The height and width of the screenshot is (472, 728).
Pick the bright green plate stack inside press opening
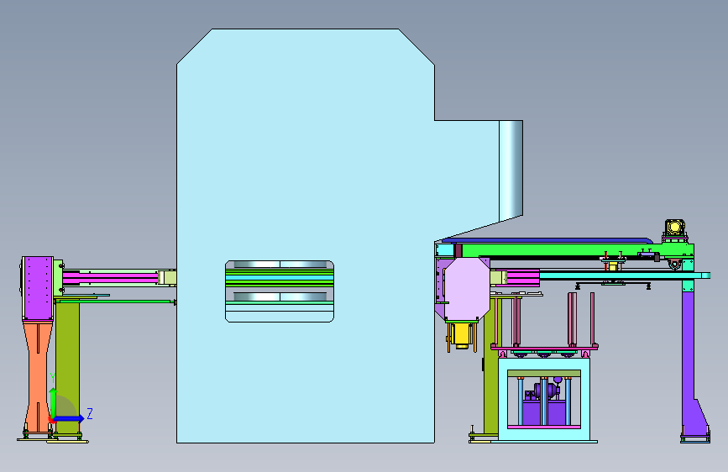280,277
